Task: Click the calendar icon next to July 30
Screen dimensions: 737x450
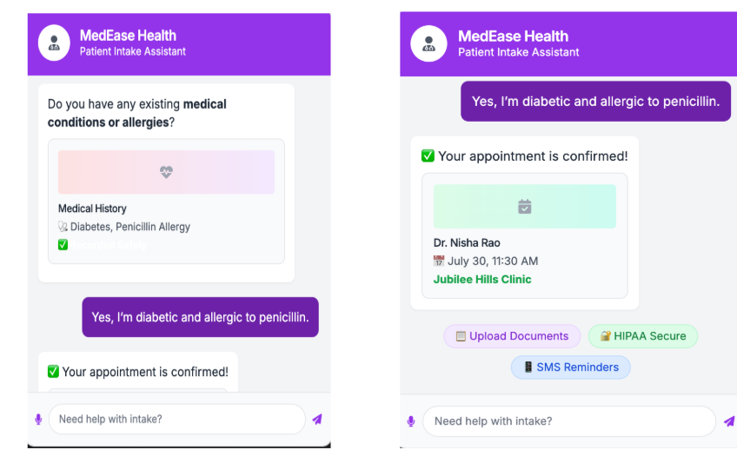Action: (x=439, y=261)
